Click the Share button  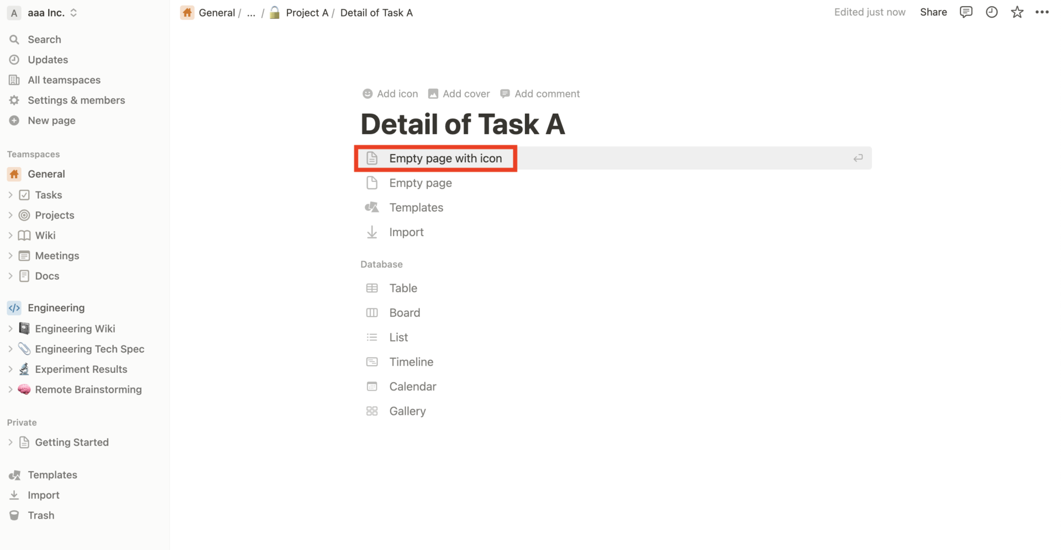point(933,12)
